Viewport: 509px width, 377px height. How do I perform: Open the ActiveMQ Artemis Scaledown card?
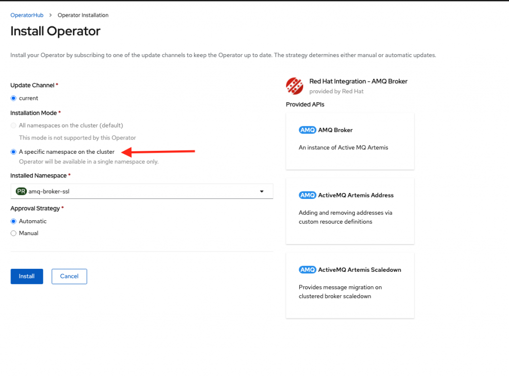tap(350, 285)
